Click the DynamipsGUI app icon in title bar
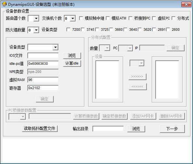Screen dimensions: 193x164 [x=4, y=4]
